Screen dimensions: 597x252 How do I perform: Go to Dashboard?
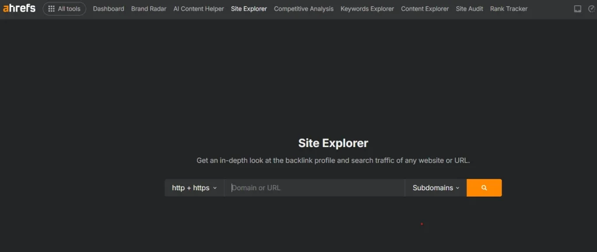tap(108, 9)
